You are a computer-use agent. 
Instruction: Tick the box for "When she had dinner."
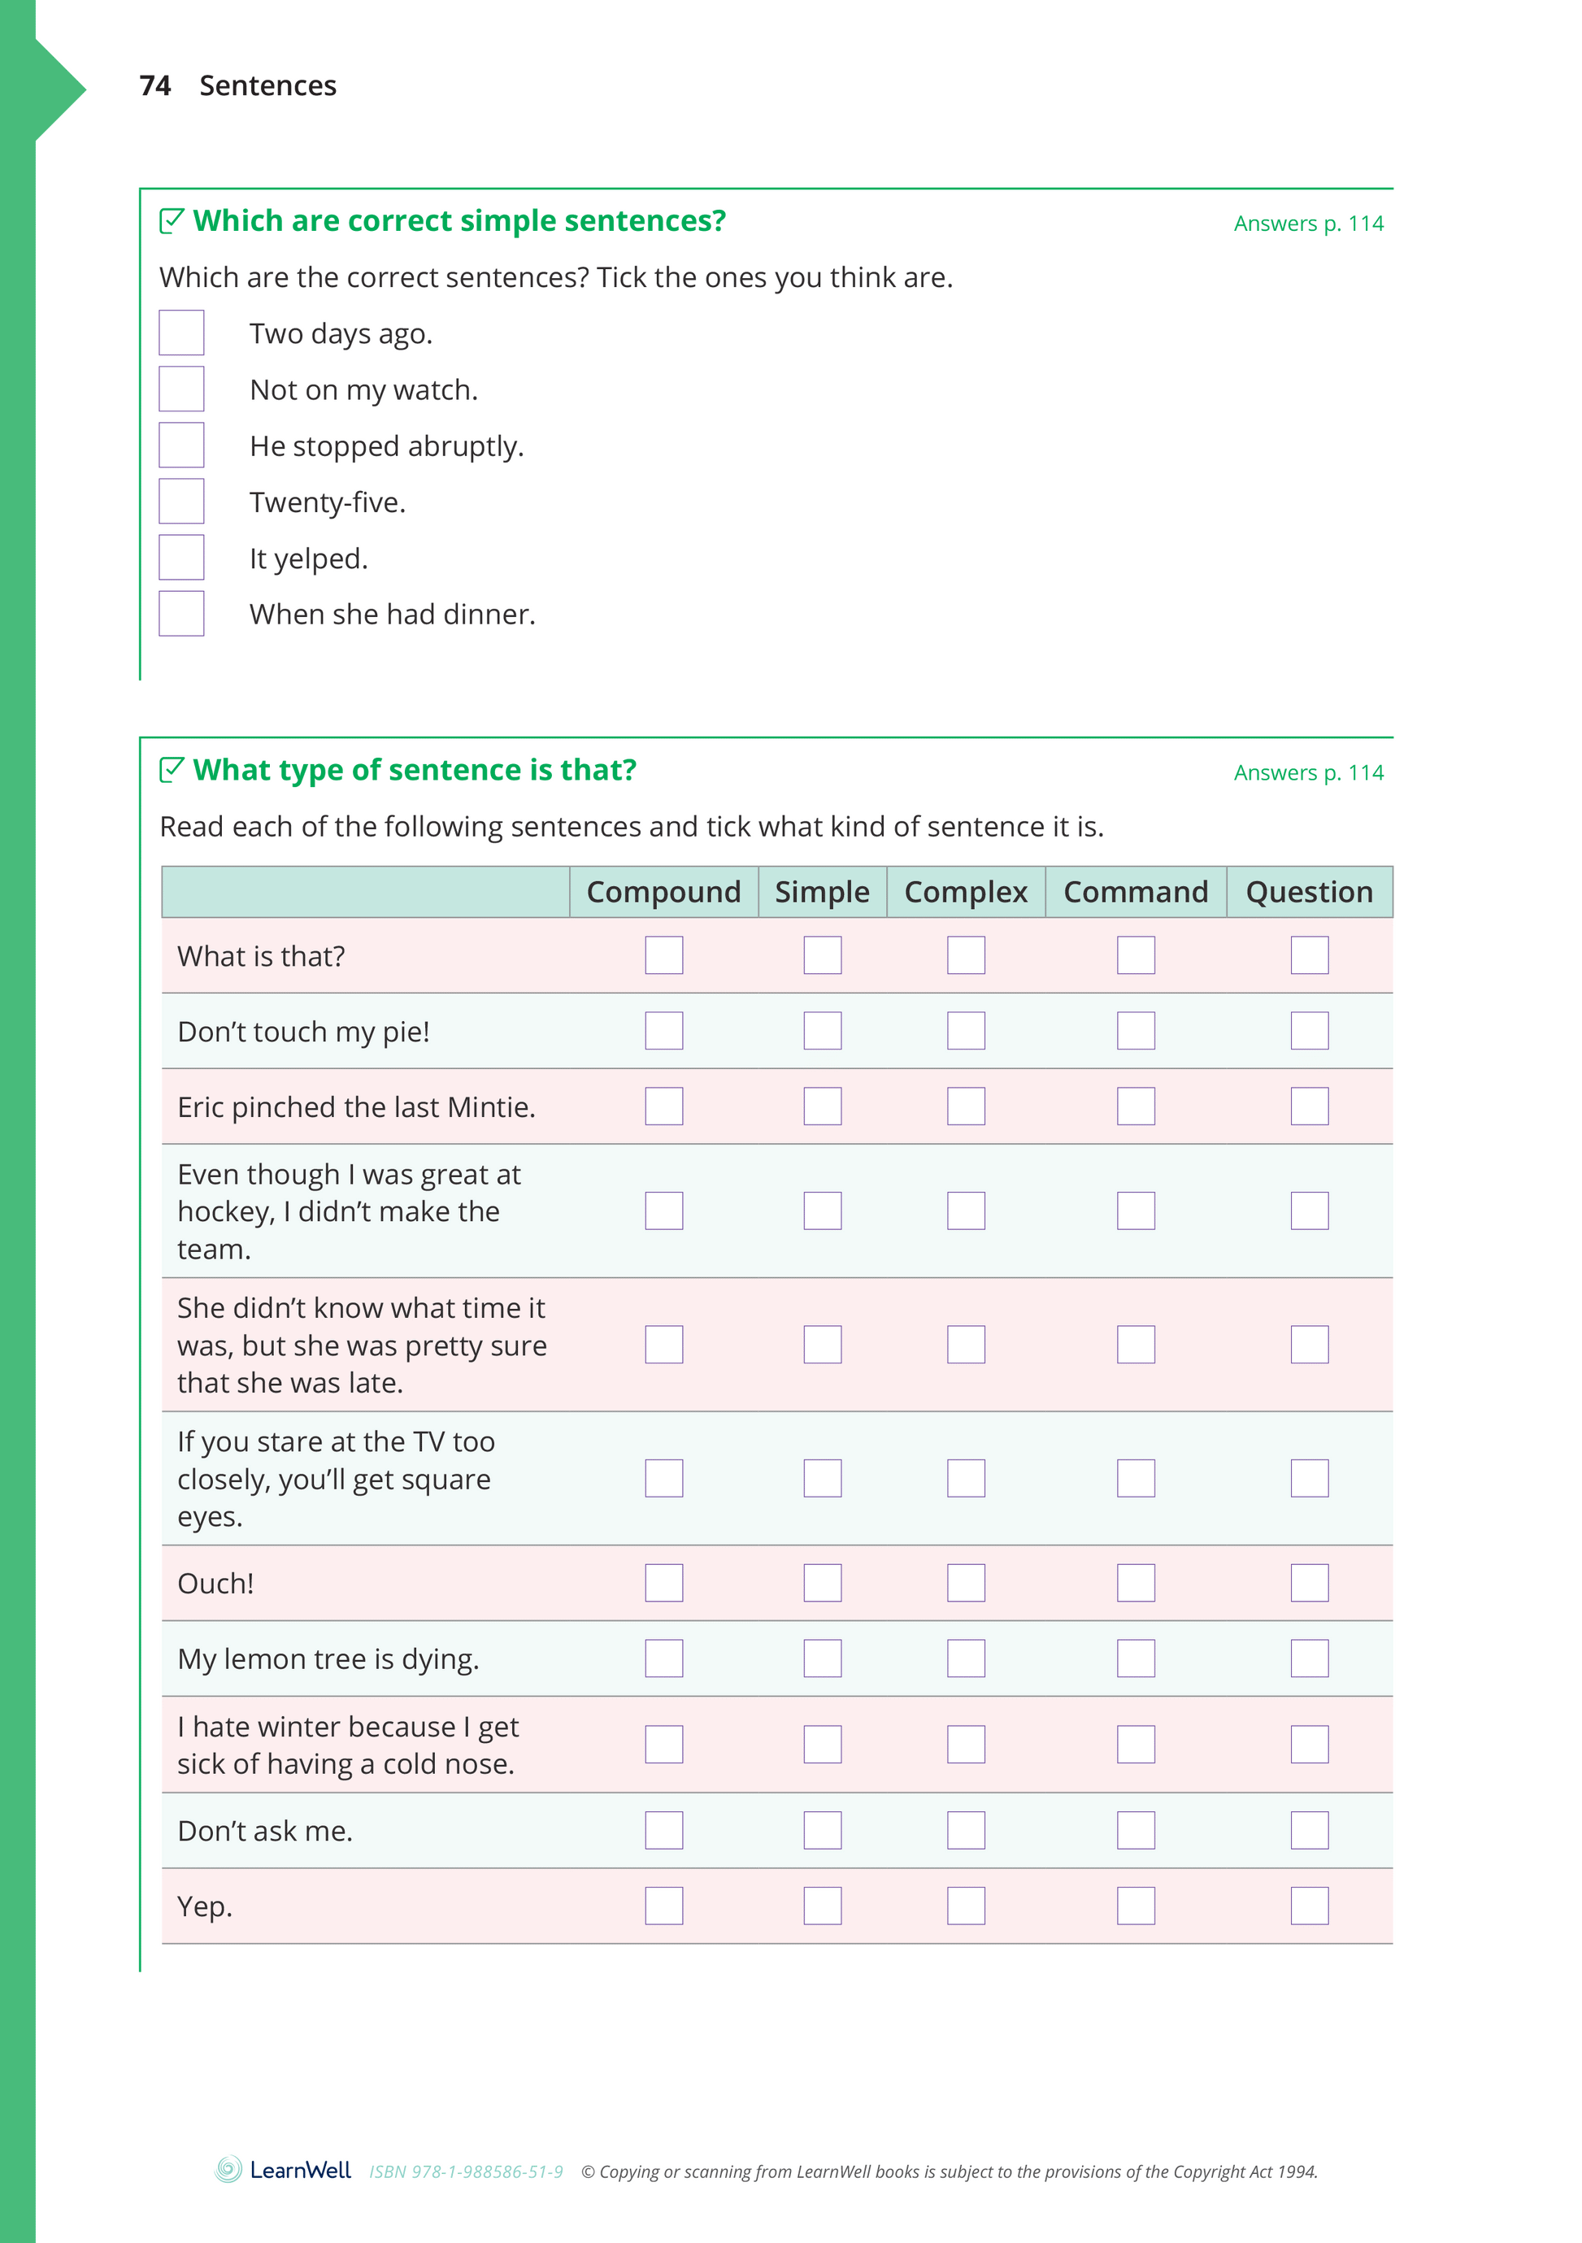click(x=182, y=614)
